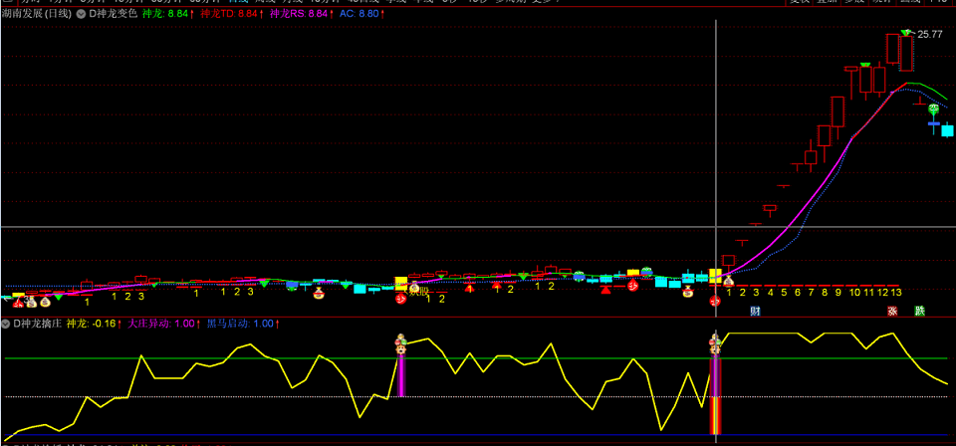Click the green triangle above 25.77 candle

[x=905, y=34]
